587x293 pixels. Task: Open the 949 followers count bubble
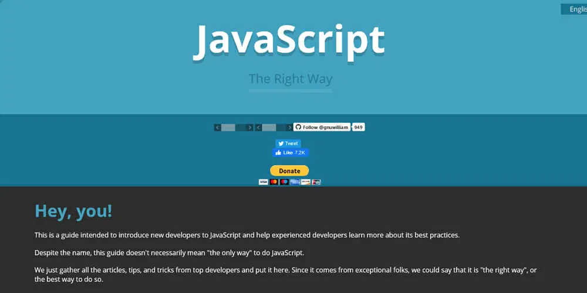coord(358,127)
